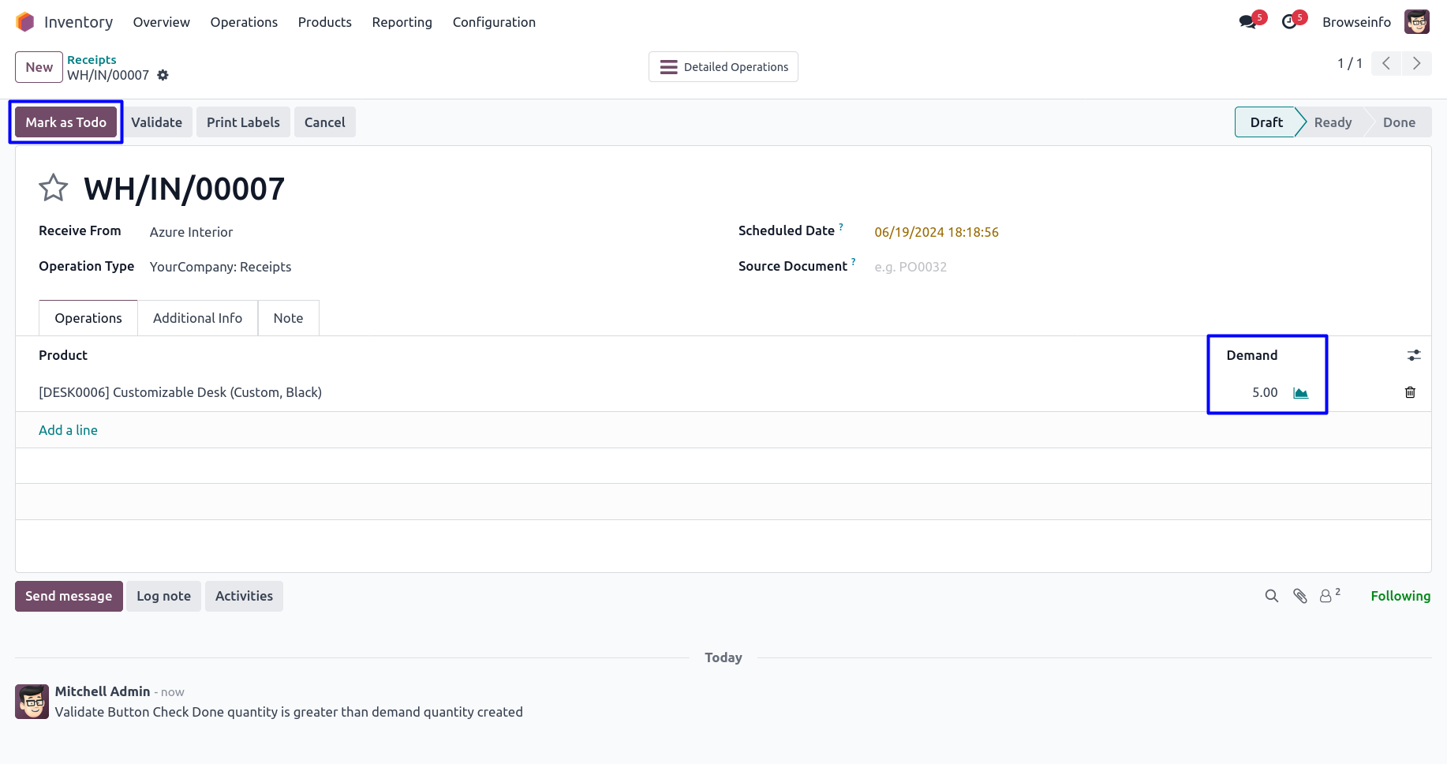1447x764 pixels.
Task: Switch to the Note tab
Action: [288, 318]
